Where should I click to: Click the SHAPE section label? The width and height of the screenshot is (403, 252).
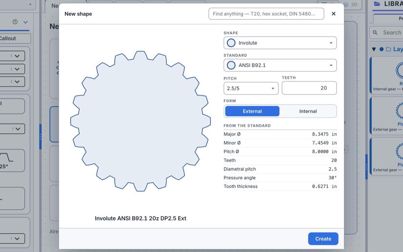click(231, 33)
